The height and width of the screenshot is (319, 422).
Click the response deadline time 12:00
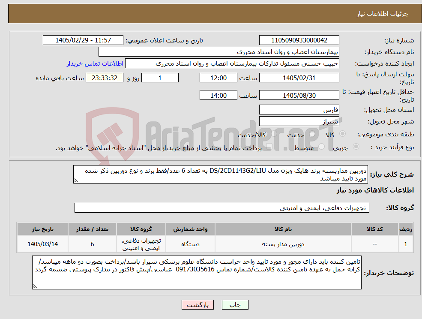[x=218, y=78]
